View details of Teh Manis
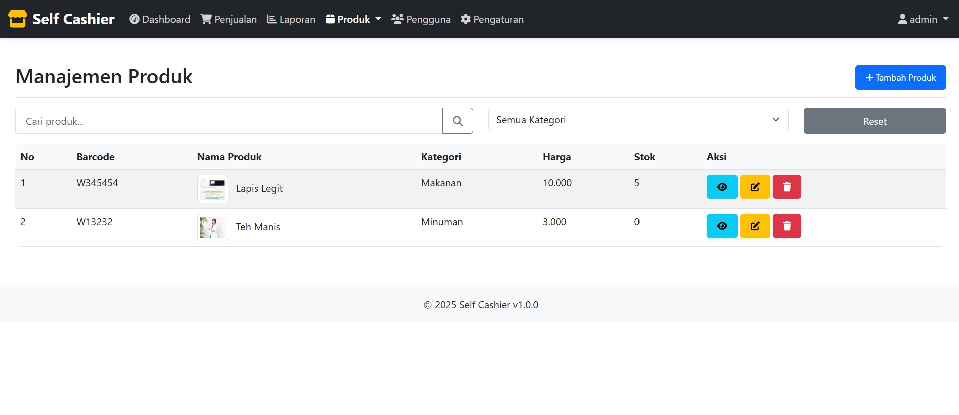 point(722,226)
